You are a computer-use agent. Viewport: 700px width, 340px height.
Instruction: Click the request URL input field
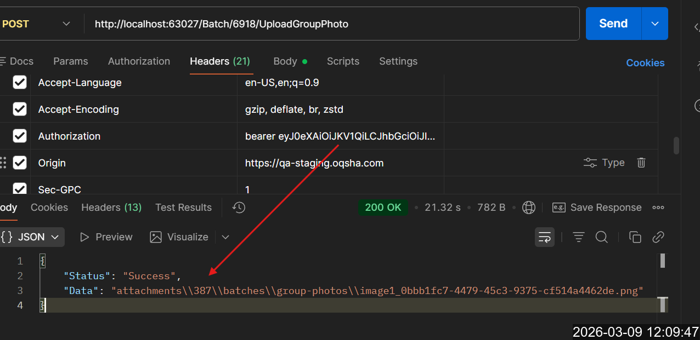pos(329,24)
